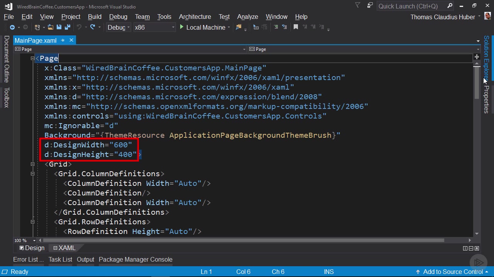The height and width of the screenshot is (277, 494).
Task: Click the notifications filter flag icon
Action: (357, 6)
